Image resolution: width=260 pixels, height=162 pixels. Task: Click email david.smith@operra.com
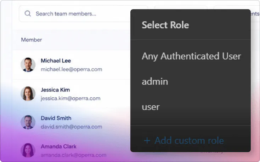click(72, 127)
